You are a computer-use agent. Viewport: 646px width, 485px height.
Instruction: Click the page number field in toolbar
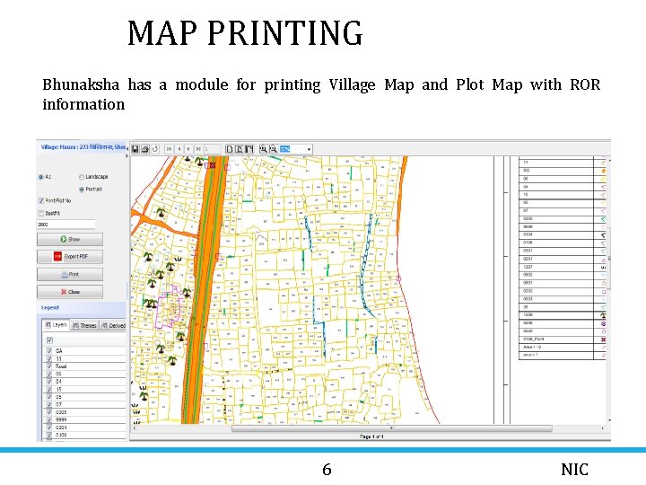click(213, 149)
